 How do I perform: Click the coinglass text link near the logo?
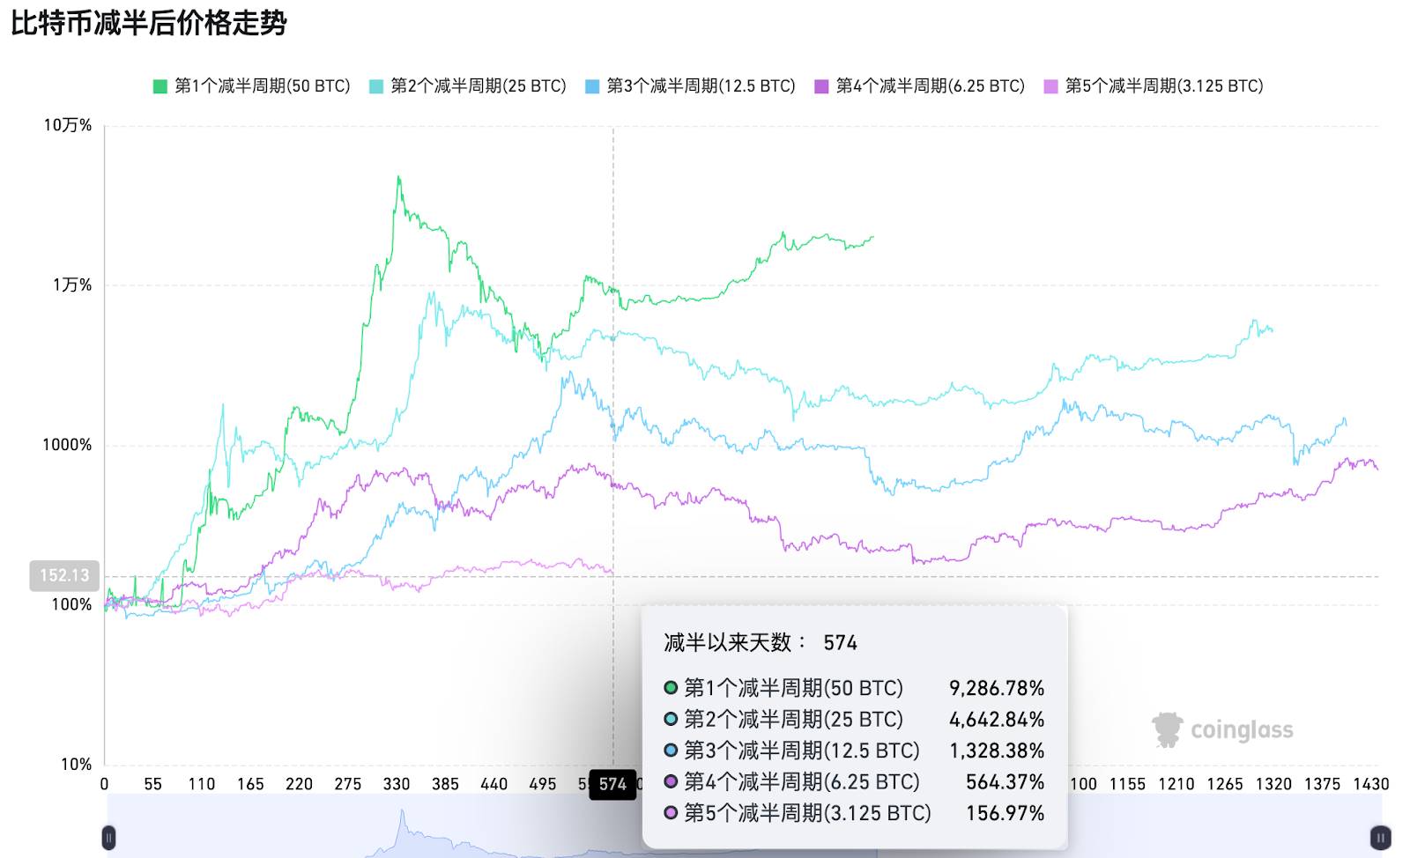pyautogui.click(x=1243, y=729)
